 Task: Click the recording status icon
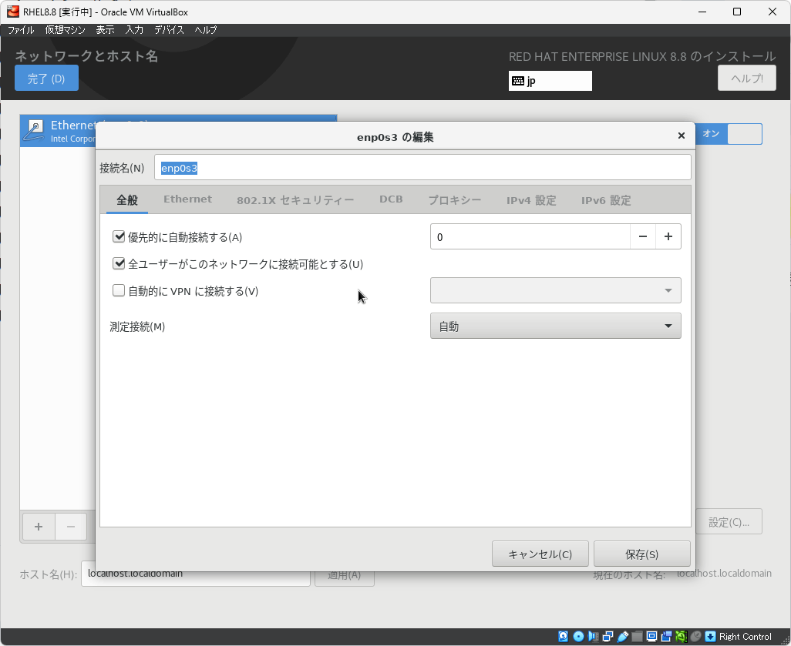(x=666, y=637)
